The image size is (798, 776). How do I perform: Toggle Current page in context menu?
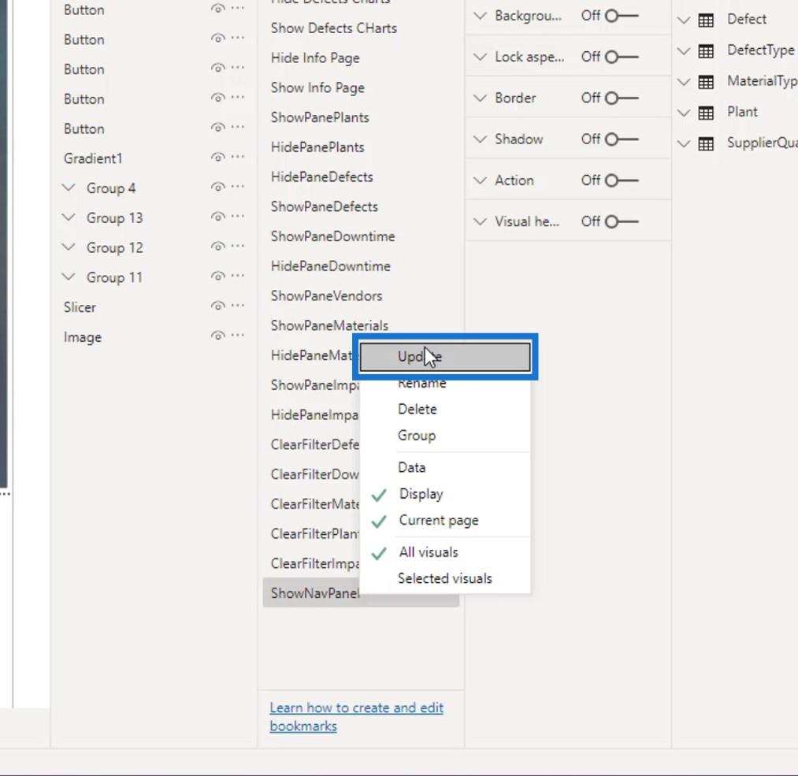tap(445, 520)
